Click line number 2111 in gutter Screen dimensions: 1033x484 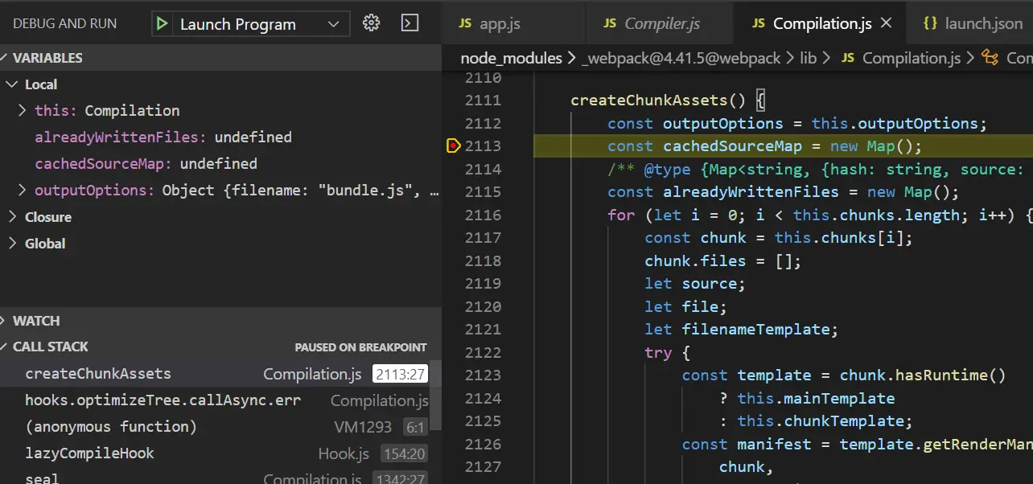[x=483, y=100]
